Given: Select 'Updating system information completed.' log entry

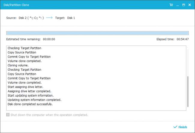Looking at the screenshot, I should 34,100.
